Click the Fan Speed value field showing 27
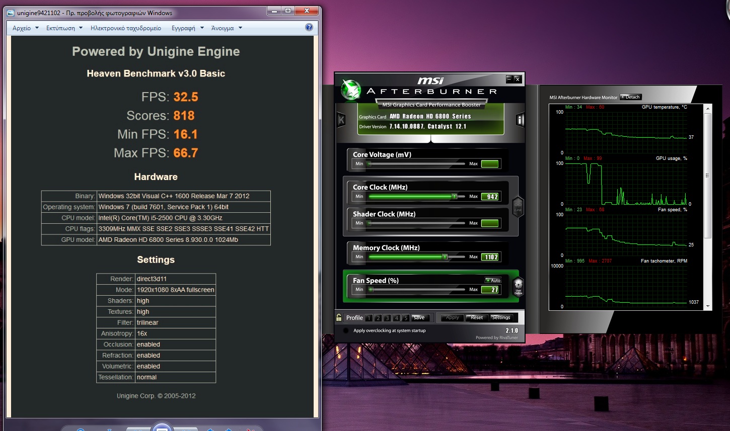The image size is (730, 431). [490, 290]
